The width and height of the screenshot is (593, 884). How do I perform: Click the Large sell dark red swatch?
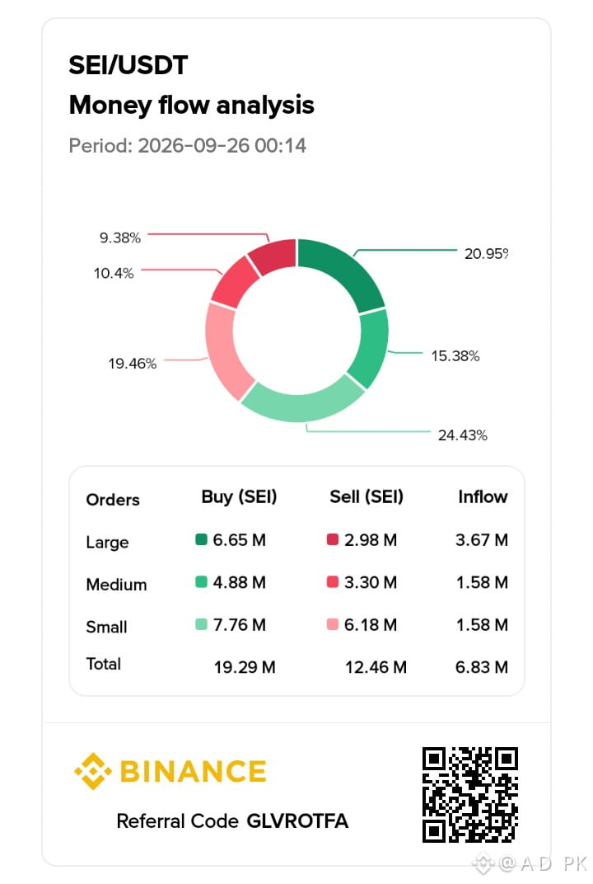point(333,539)
